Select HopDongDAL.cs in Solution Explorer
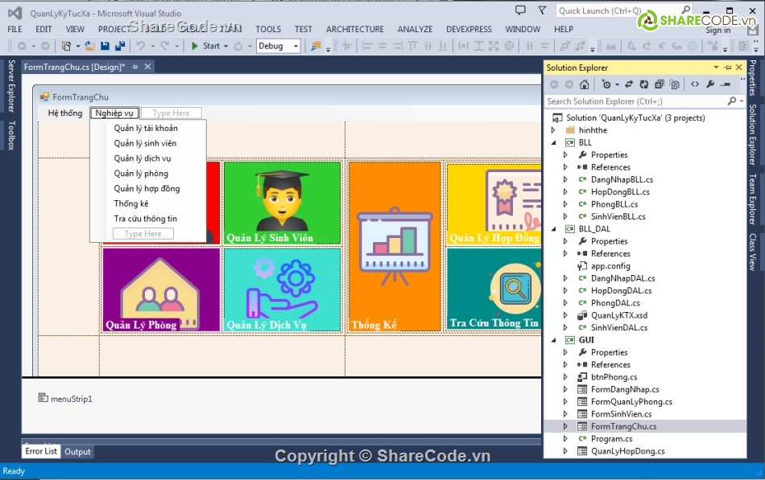765x480 pixels. [x=621, y=290]
